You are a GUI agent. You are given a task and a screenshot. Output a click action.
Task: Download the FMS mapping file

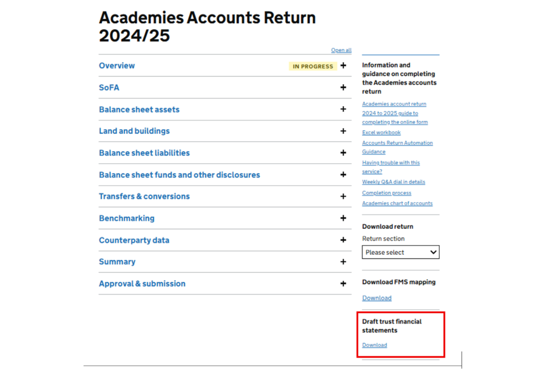pos(377,298)
